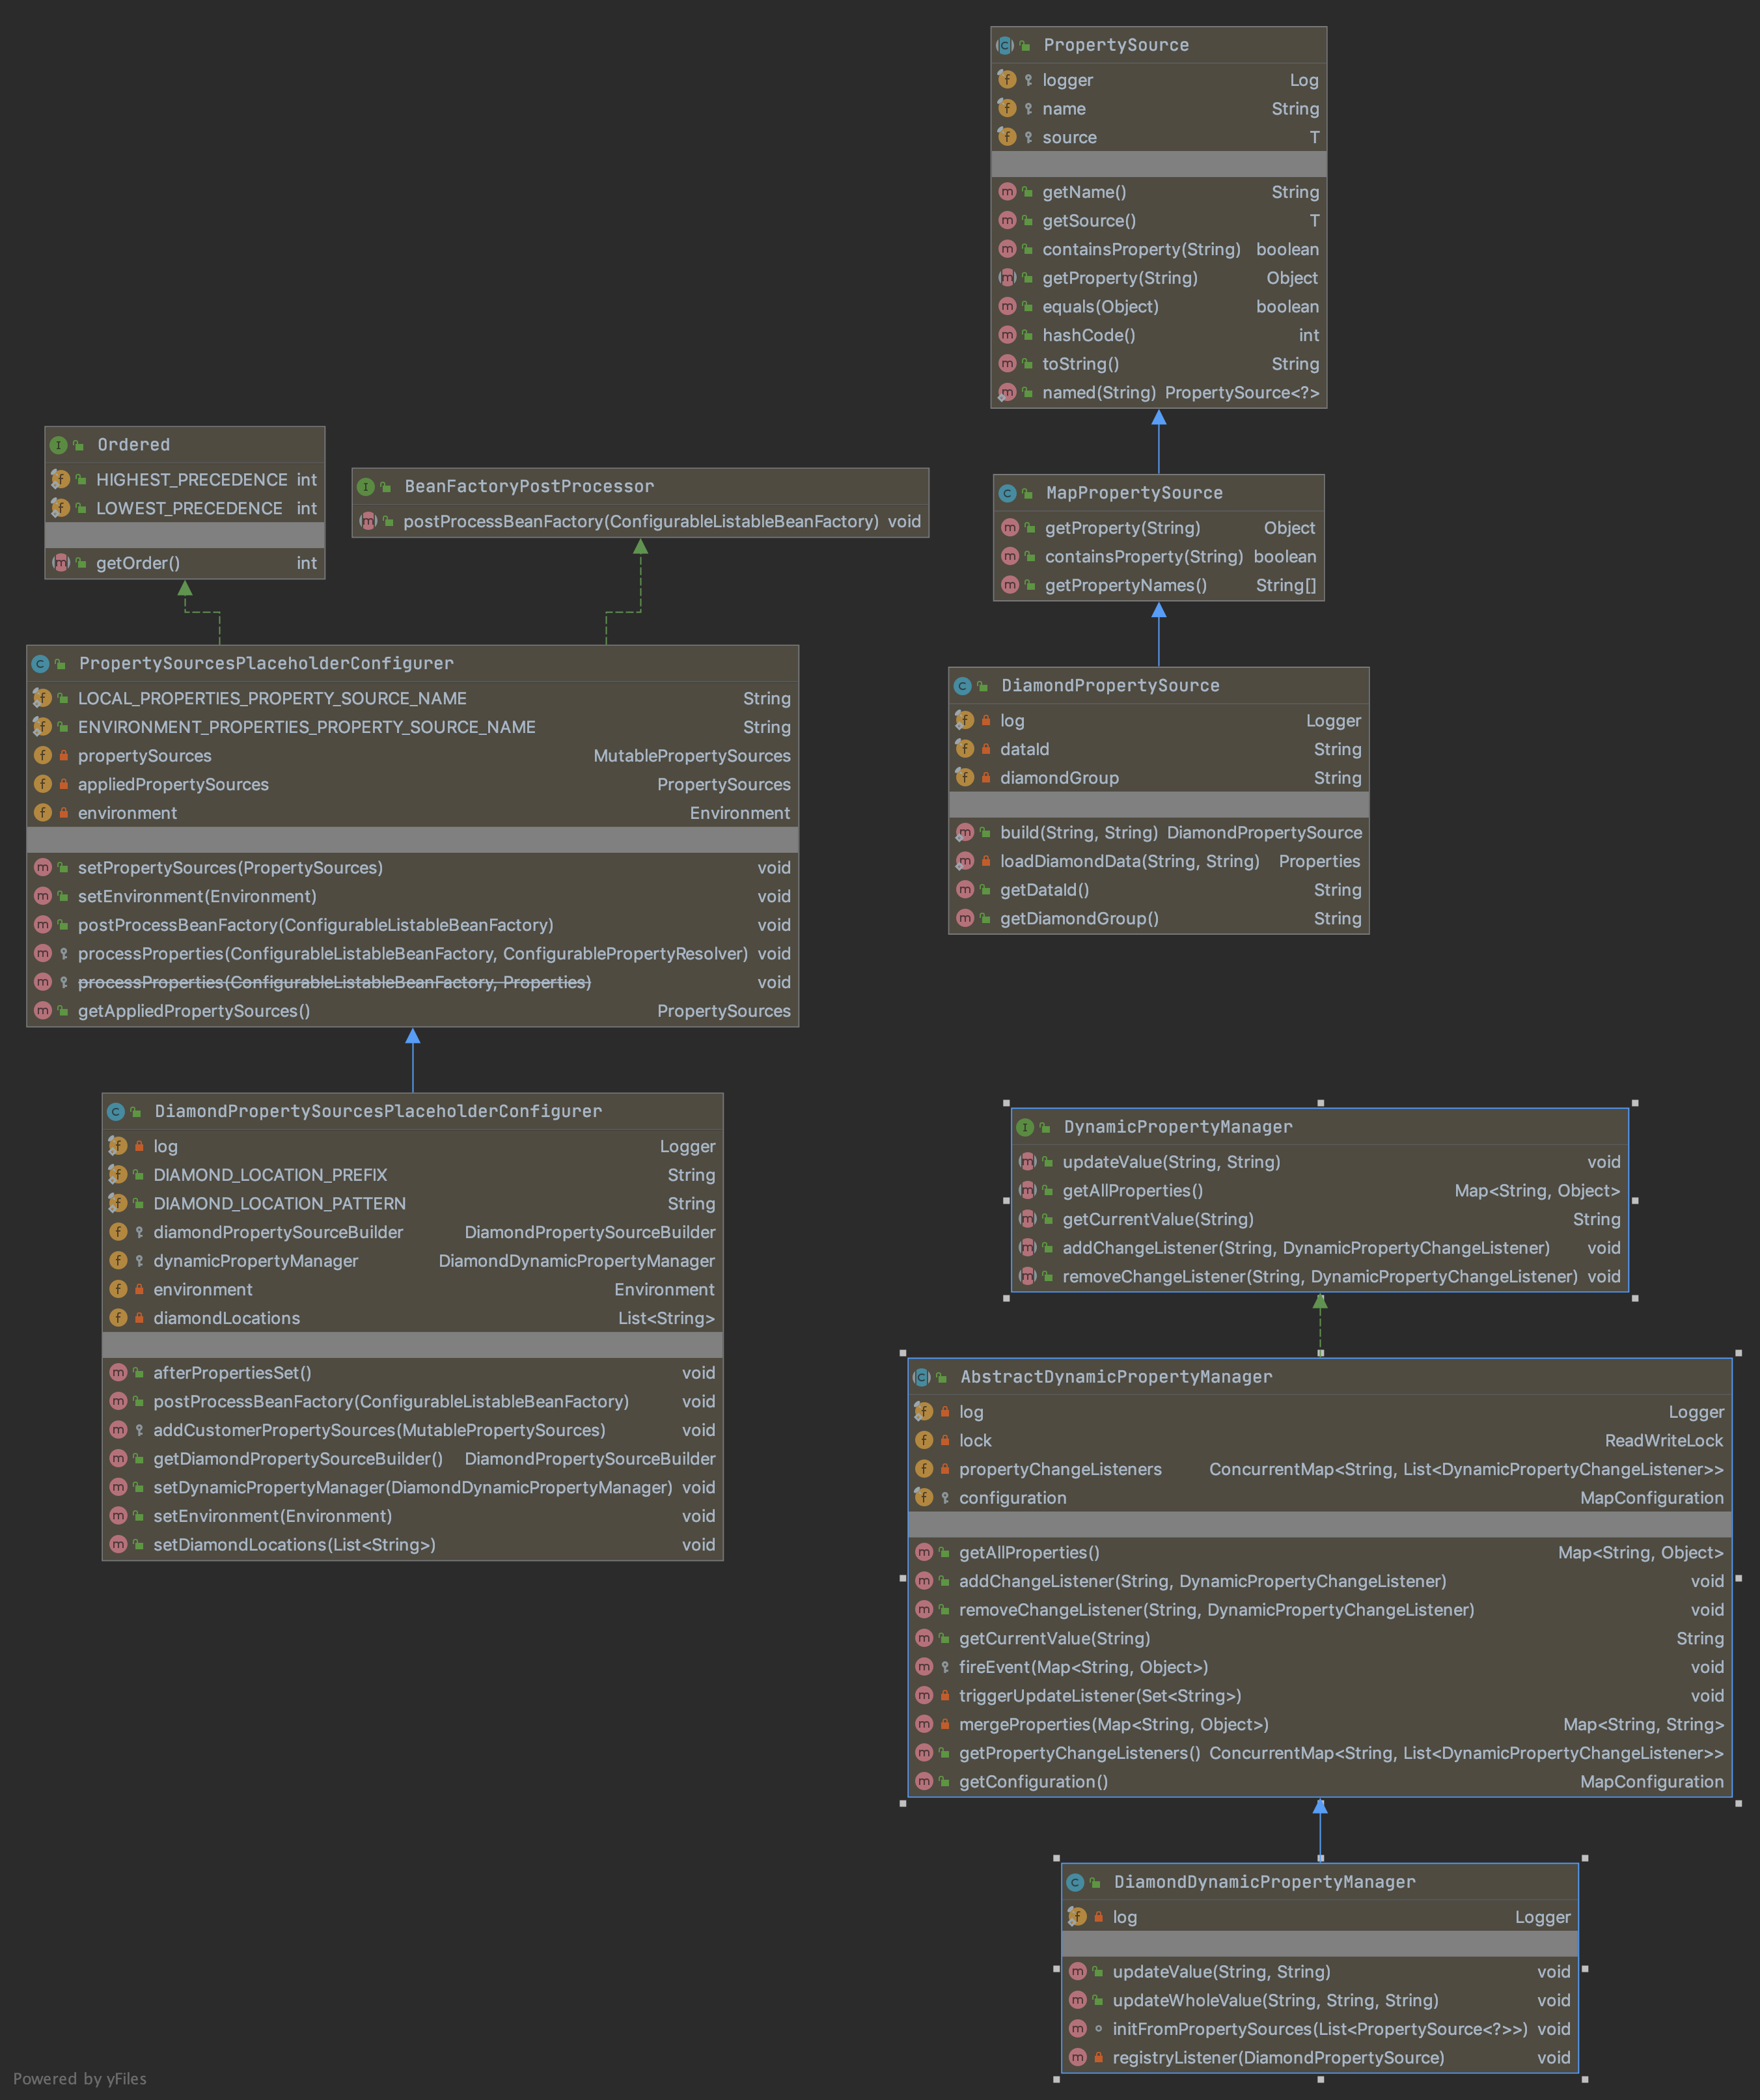Select the containsProperty(String) method in PropertySource
The height and width of the screenshot is (2100, 1760).
(x=1141, y=250)
